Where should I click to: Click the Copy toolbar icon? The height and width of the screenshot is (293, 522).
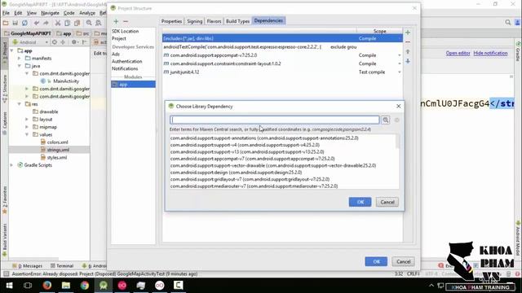click(67, 23)
